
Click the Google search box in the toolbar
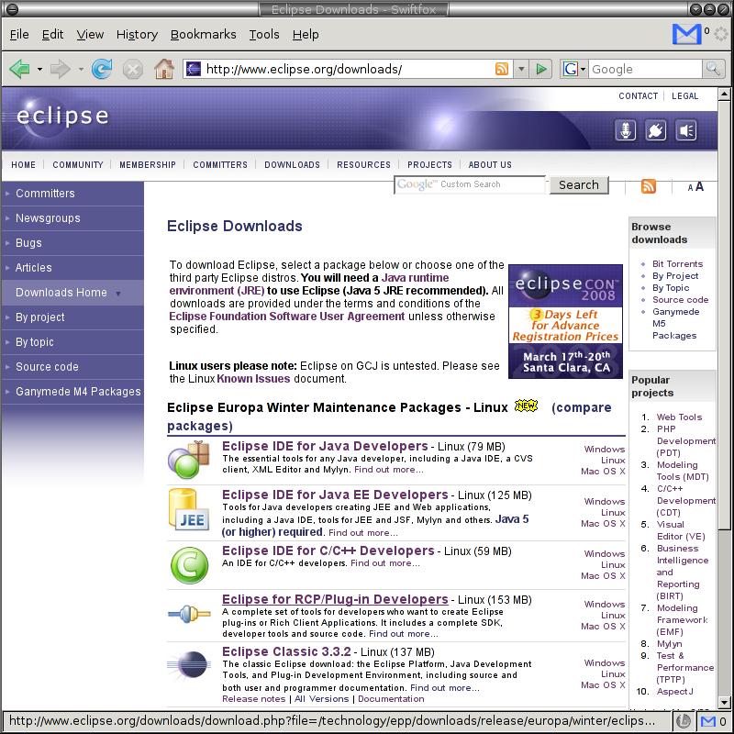(645, 70)
